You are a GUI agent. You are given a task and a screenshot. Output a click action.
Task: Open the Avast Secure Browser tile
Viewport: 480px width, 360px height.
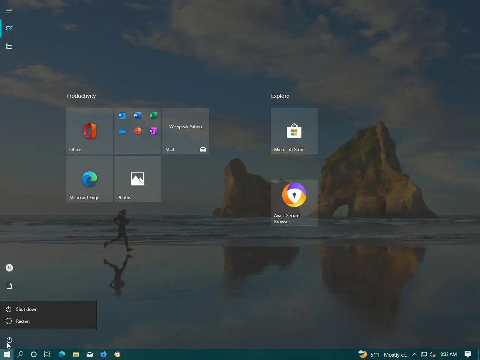coord(294,203)
